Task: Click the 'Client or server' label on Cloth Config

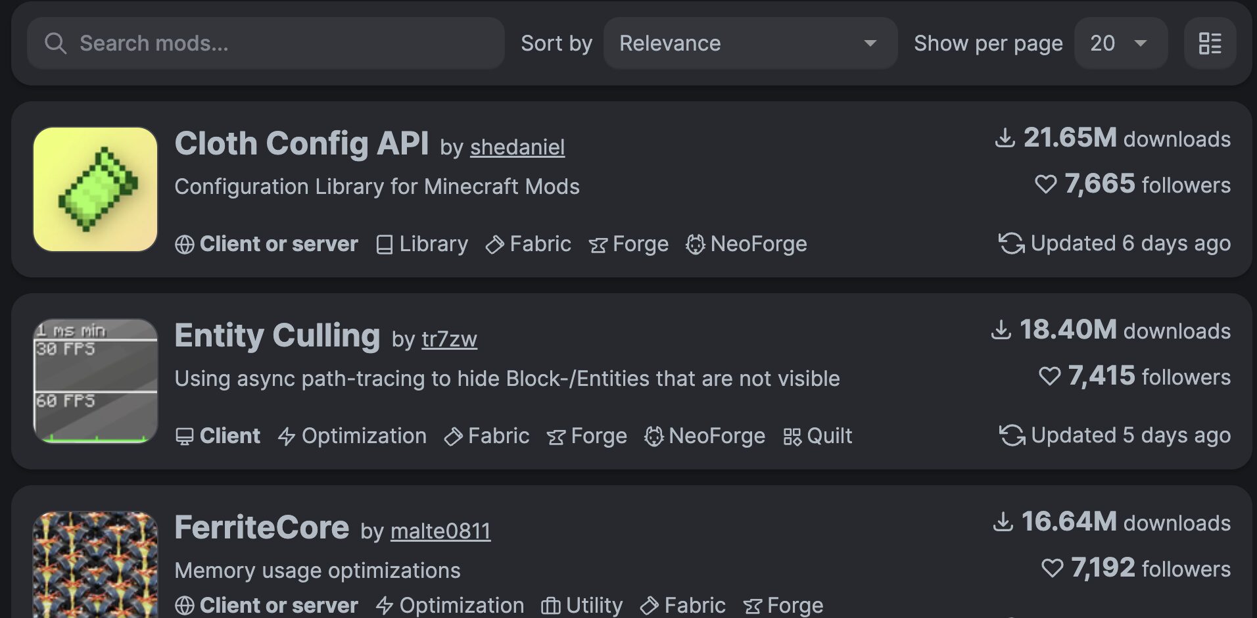Action: pyautogui.click(x=279, y=244)
